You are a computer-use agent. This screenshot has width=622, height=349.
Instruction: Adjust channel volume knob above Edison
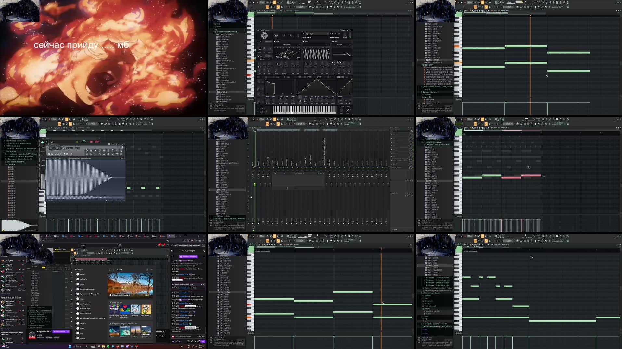click(x=84, y=142)
